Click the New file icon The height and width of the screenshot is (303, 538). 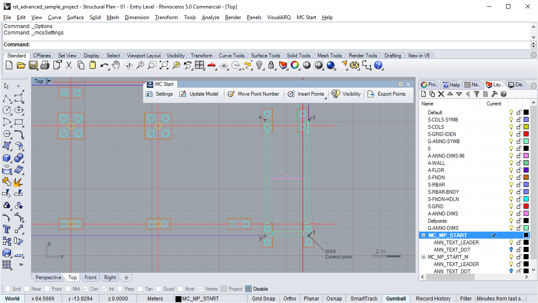(x=9, y=65)
